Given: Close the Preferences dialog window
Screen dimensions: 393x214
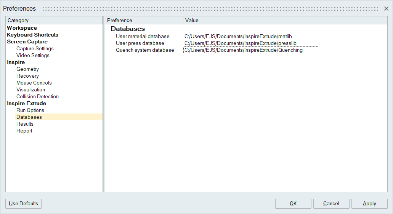Looking at the screenshot, I should point(386,8).
